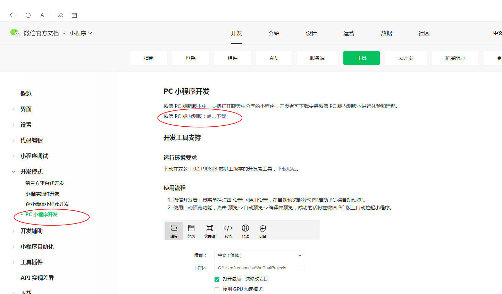Click the WeChat logo icon

[x=15, y=33]
